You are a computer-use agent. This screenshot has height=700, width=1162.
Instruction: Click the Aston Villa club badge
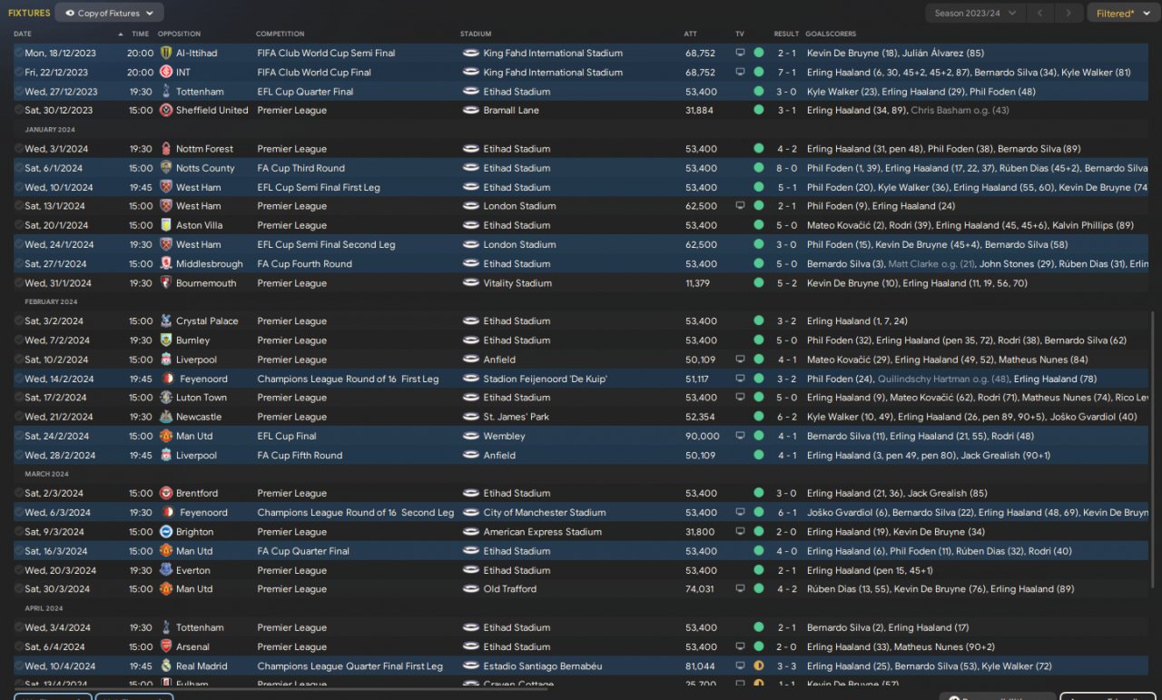[166, 225]
